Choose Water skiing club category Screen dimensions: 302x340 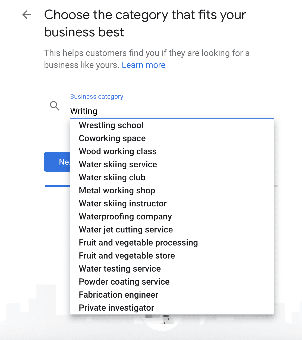[x=112, y=177]
